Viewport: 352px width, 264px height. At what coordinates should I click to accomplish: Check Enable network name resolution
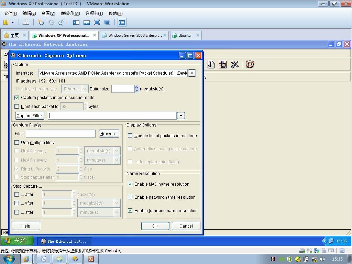pyautogui.click(x=130, y=197)
